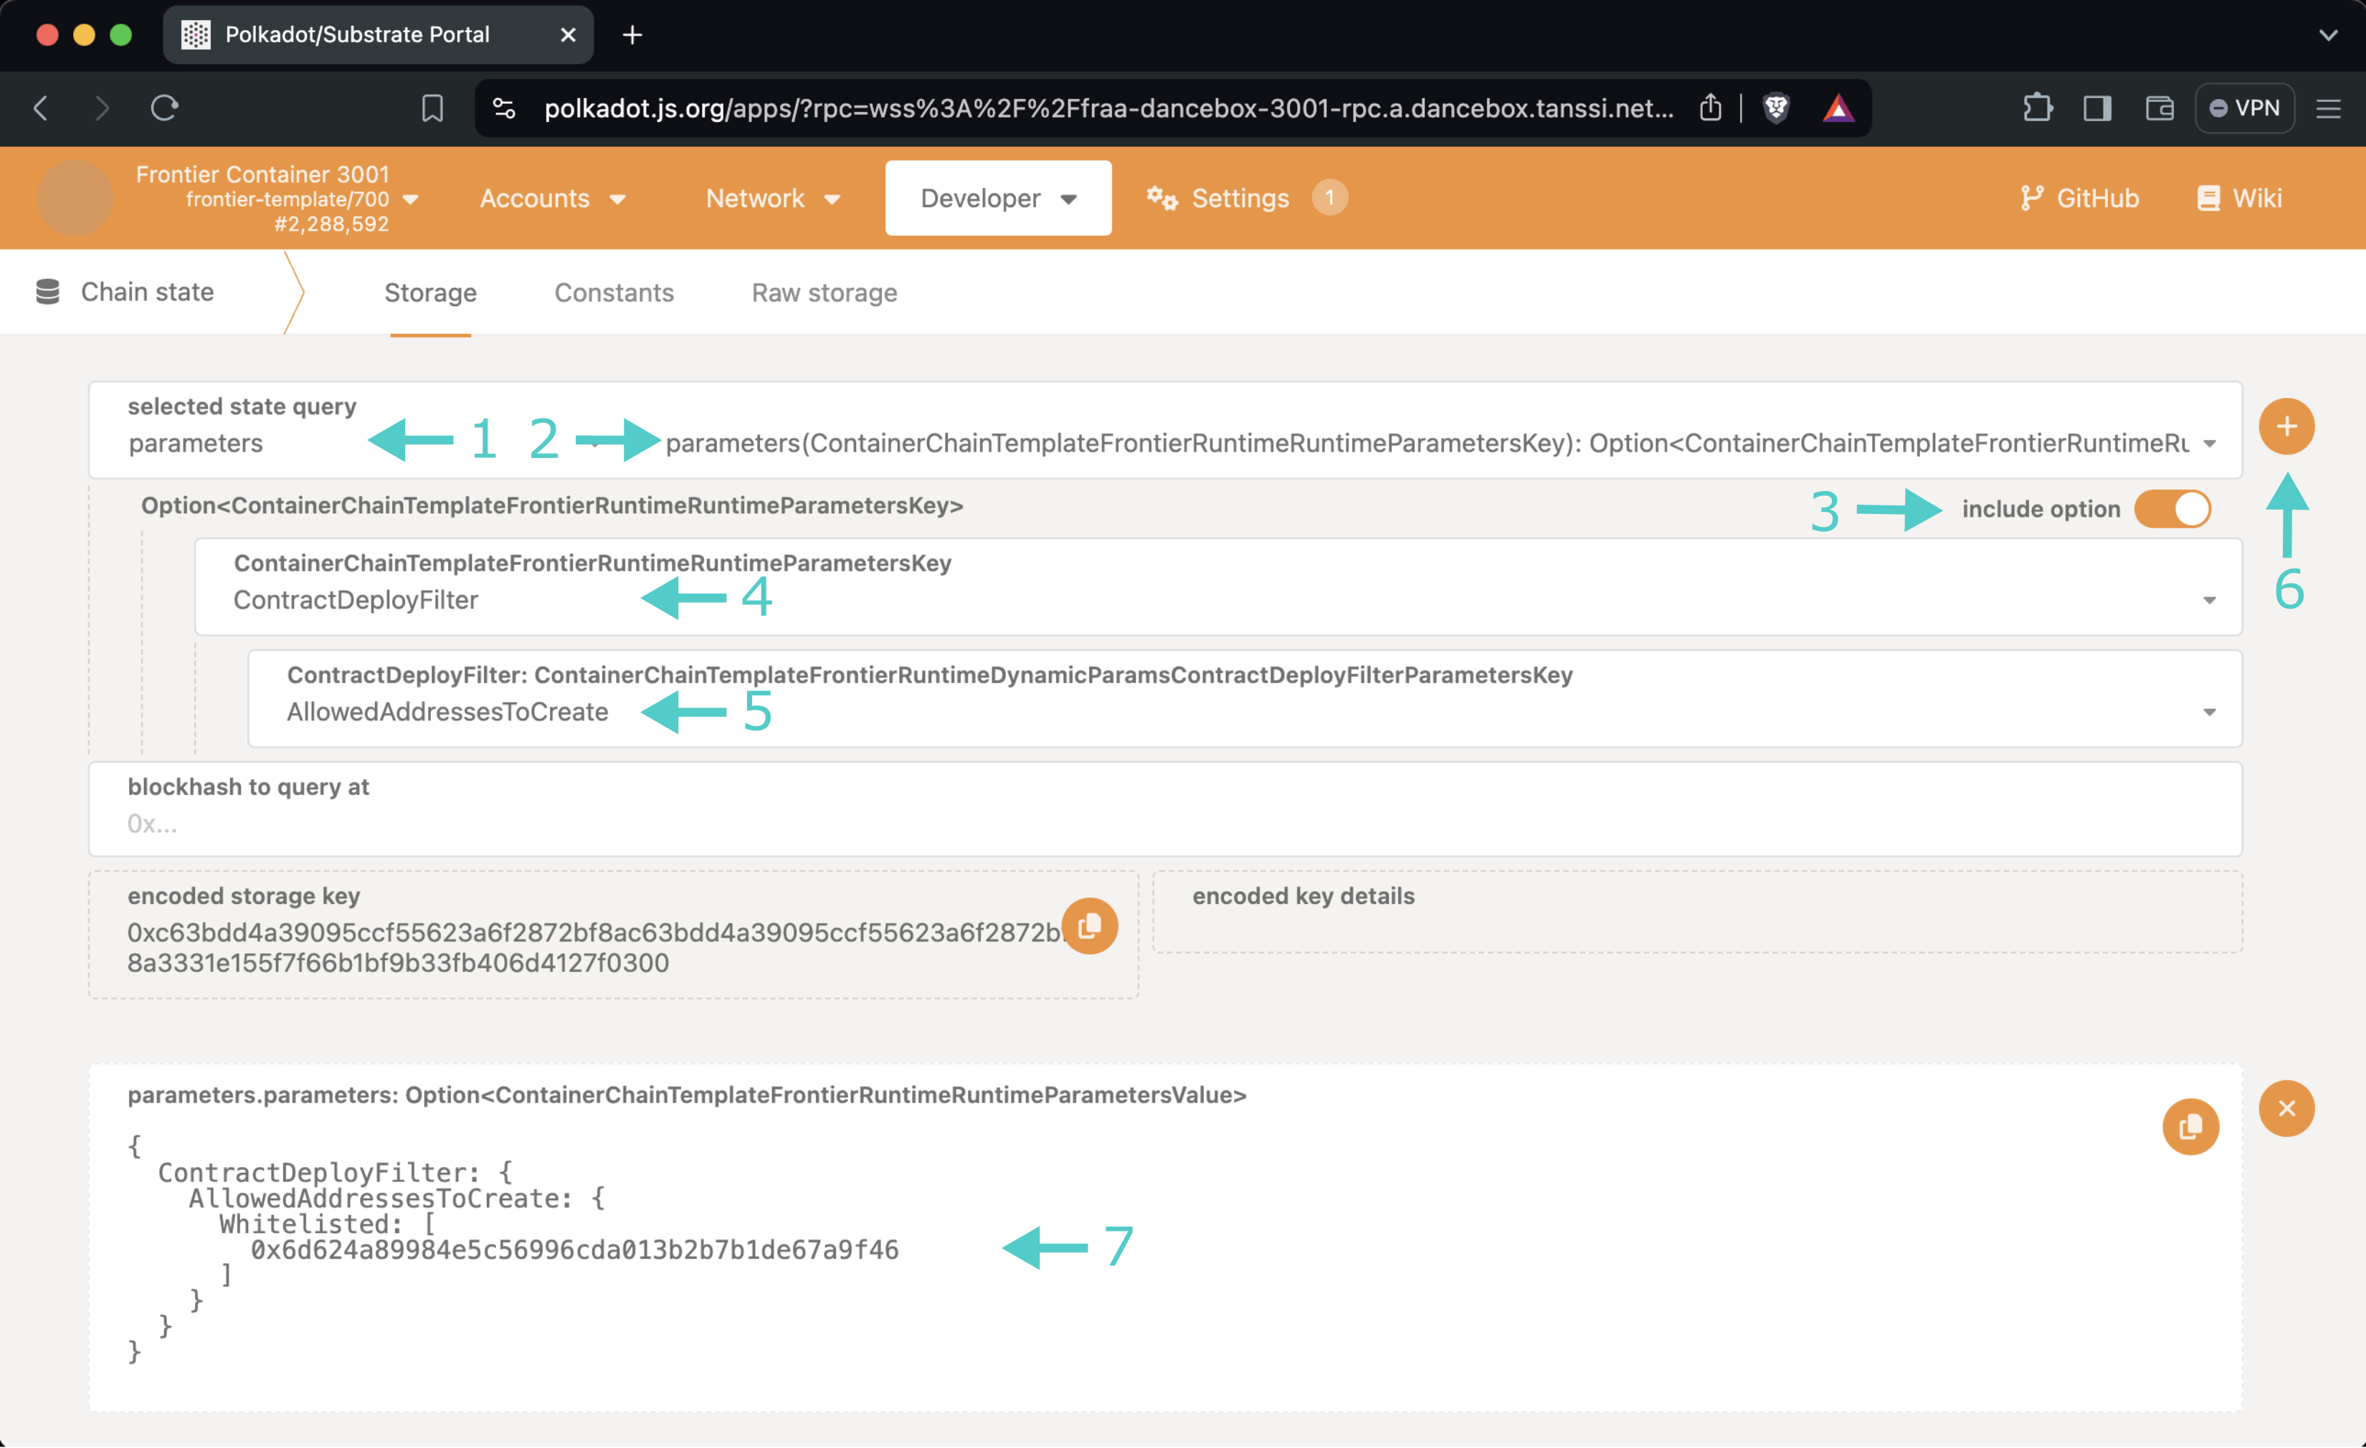Click the encoded storage key hex value

click(x=594, y=948)
